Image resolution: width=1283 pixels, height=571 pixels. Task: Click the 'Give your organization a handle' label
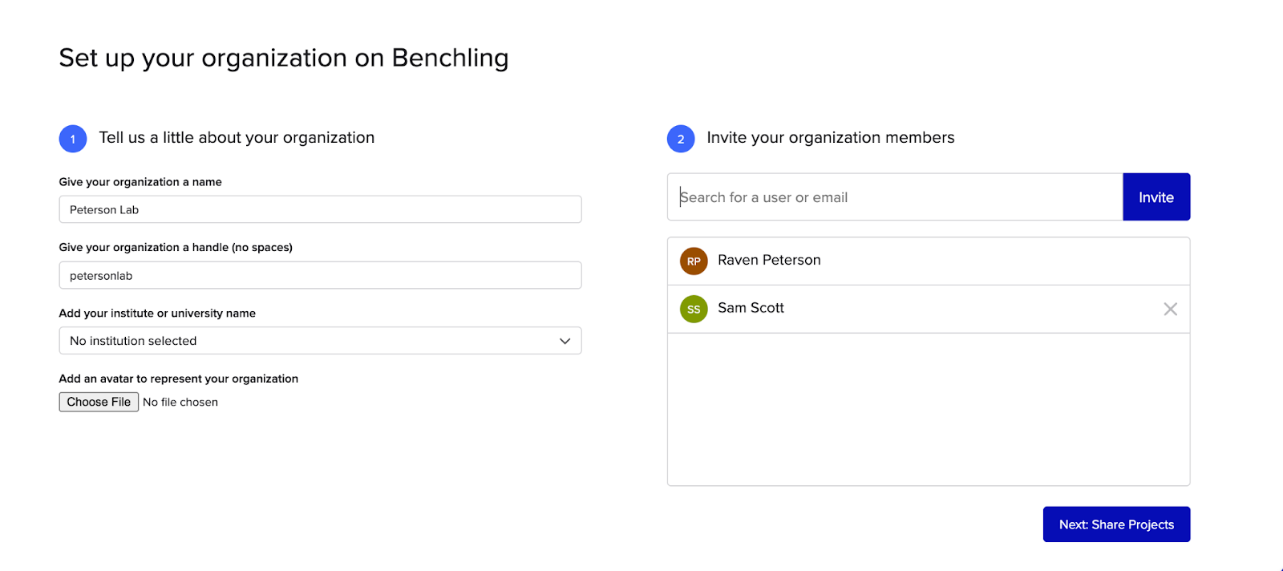[176, 248]
